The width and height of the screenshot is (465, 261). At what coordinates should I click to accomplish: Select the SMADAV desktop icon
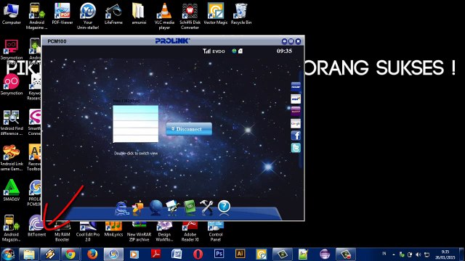12,191
